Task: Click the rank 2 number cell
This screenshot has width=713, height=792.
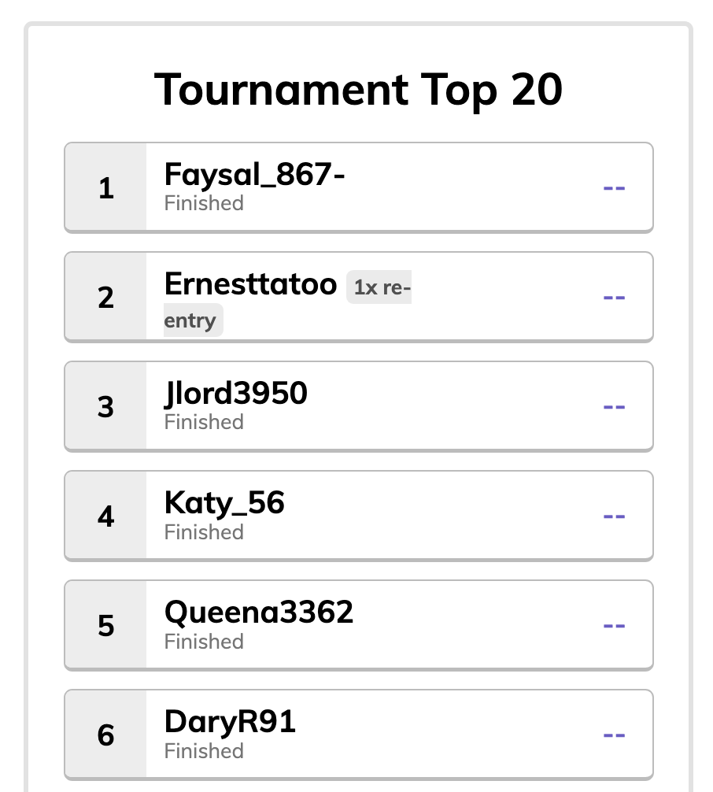Action: coord(105,297)
